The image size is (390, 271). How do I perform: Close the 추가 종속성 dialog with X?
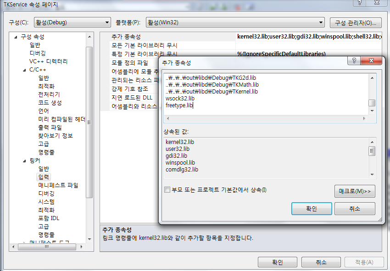coord(371,61)
